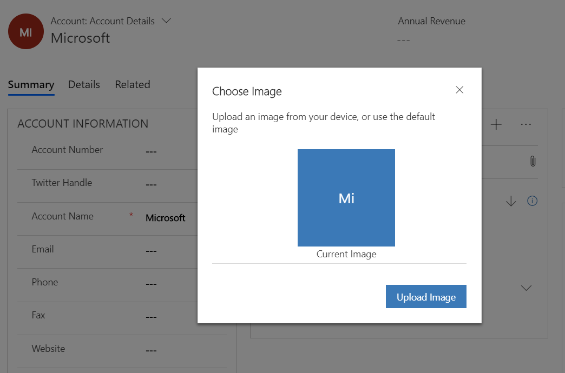Click the Microsoft account title text

coord(80,38)
